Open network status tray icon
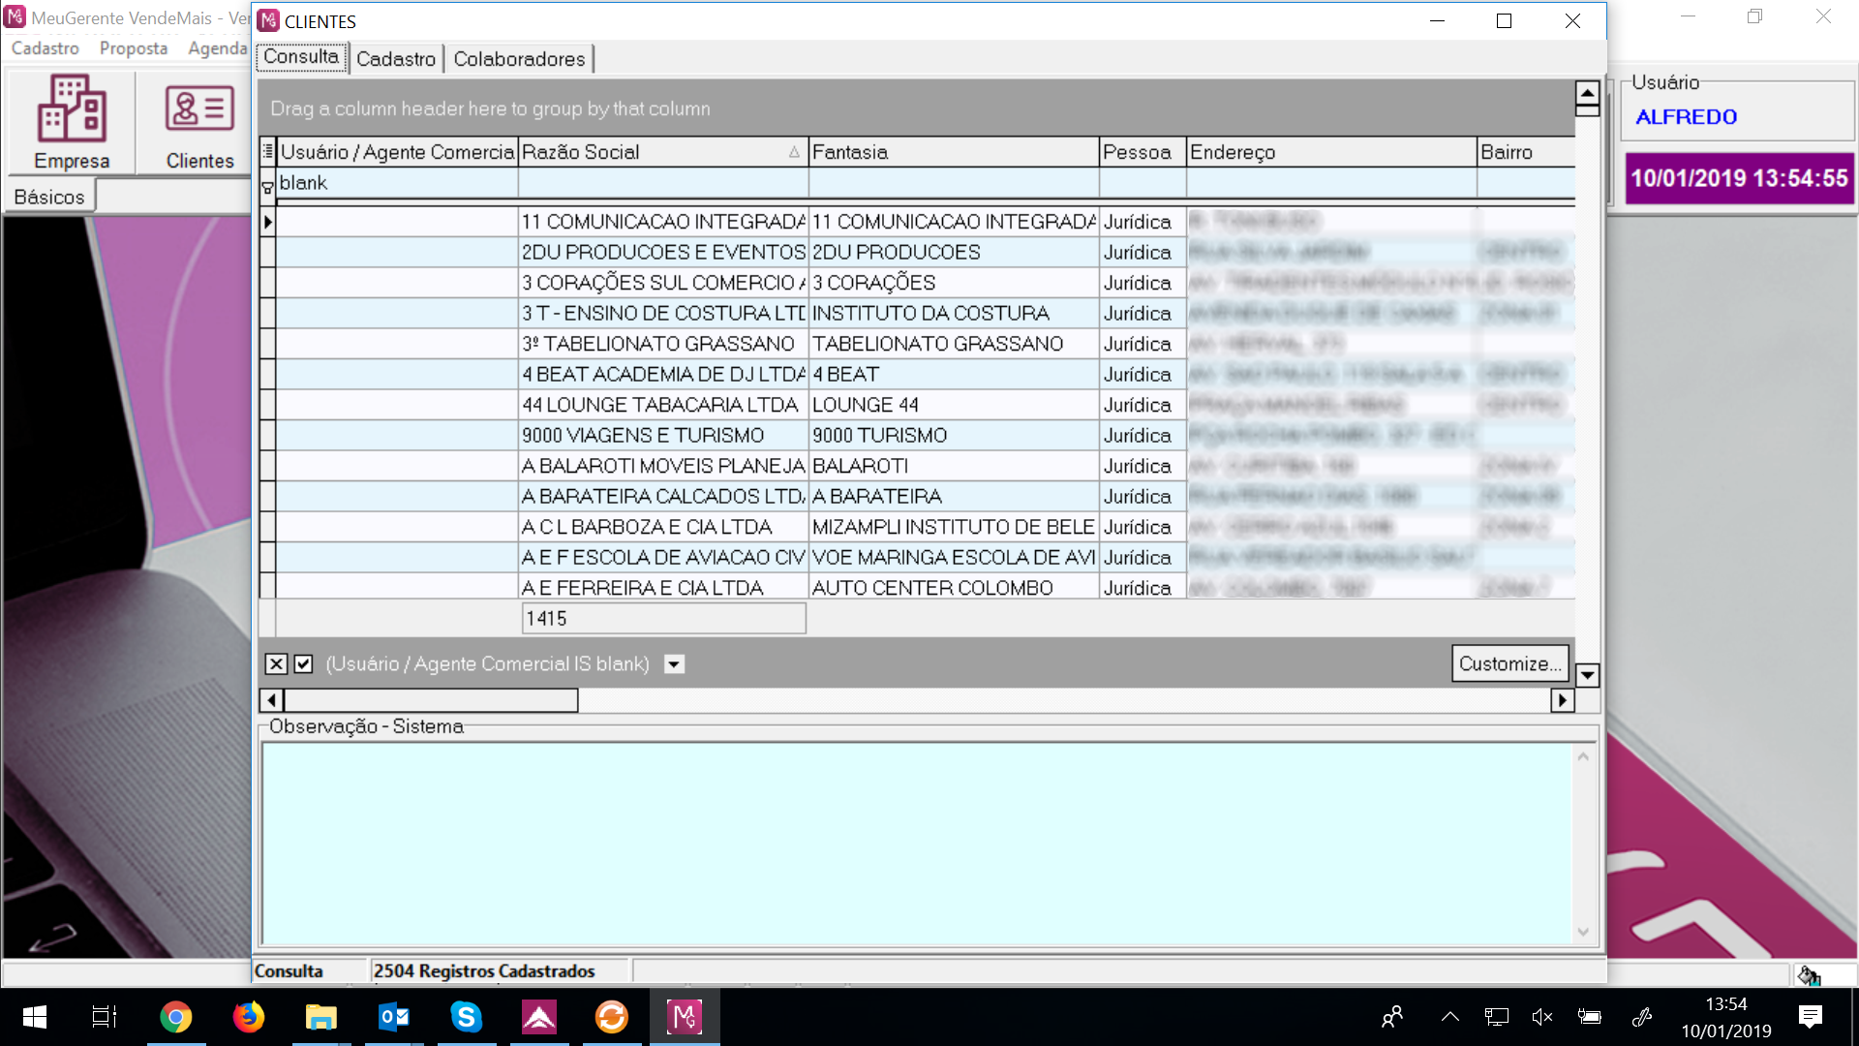The height and width of the screenshot is (1046, 1859). pyautogui.click(x=1497, y=1017)
